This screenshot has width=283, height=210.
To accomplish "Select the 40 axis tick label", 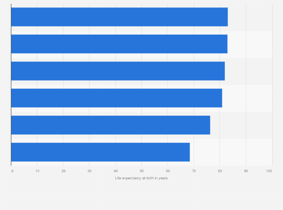I will click(x=116, y=171).
